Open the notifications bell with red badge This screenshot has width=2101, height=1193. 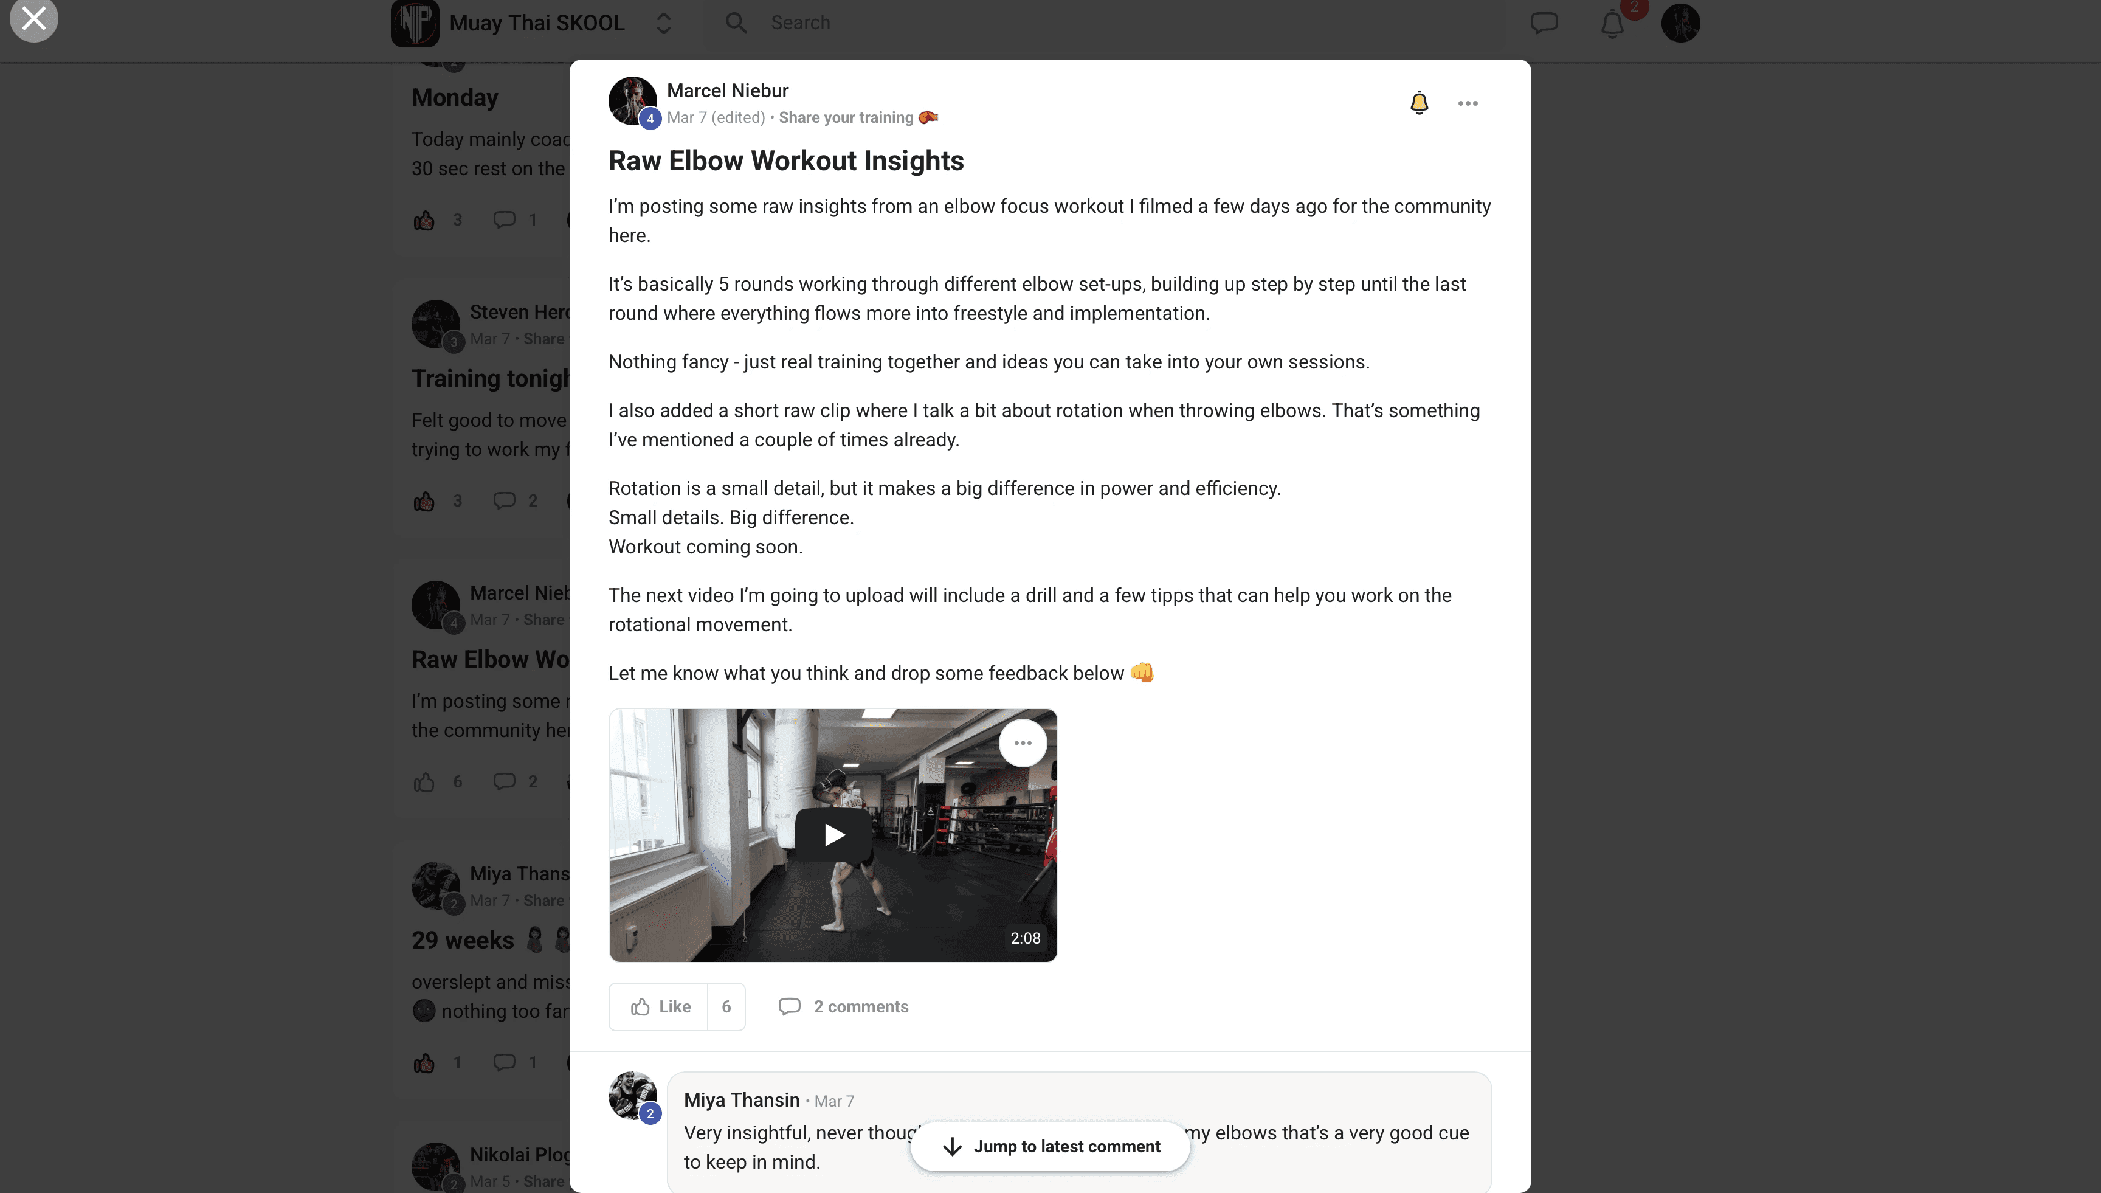(1612, 23)
